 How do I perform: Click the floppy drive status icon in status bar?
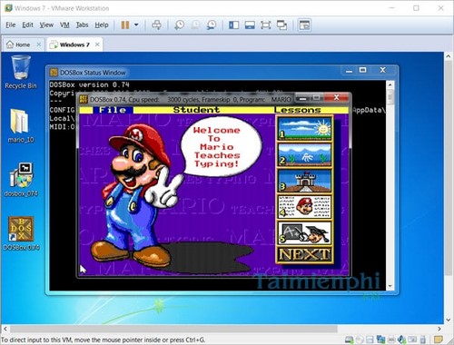370,340
